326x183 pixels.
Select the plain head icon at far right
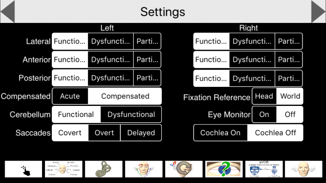point(303,169)
